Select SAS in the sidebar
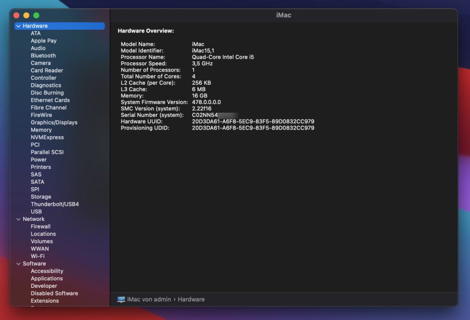 tap(36, 175)
